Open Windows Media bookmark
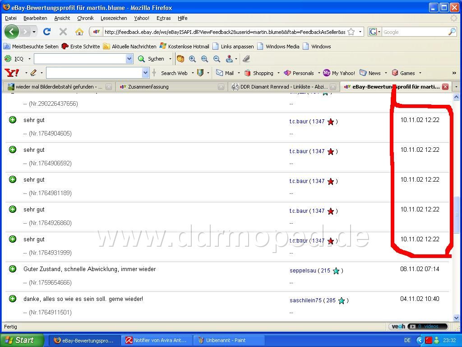 278,47
